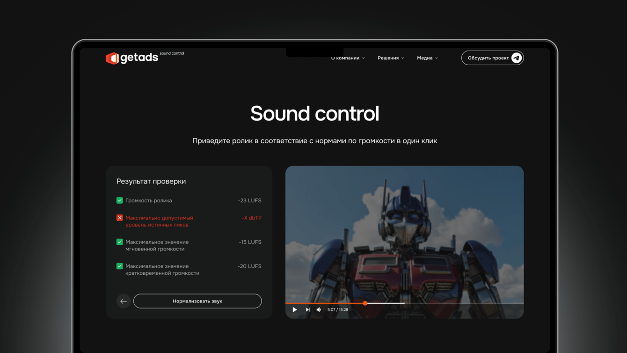Play the video
Viewport: 627px width, 353px height.
click(295, 309)
